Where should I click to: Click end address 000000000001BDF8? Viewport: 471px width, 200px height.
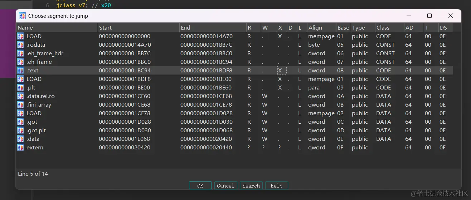206,71
